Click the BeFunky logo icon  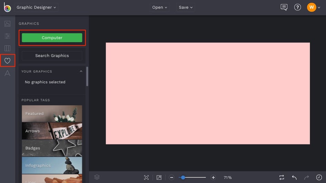coord(7,7)
